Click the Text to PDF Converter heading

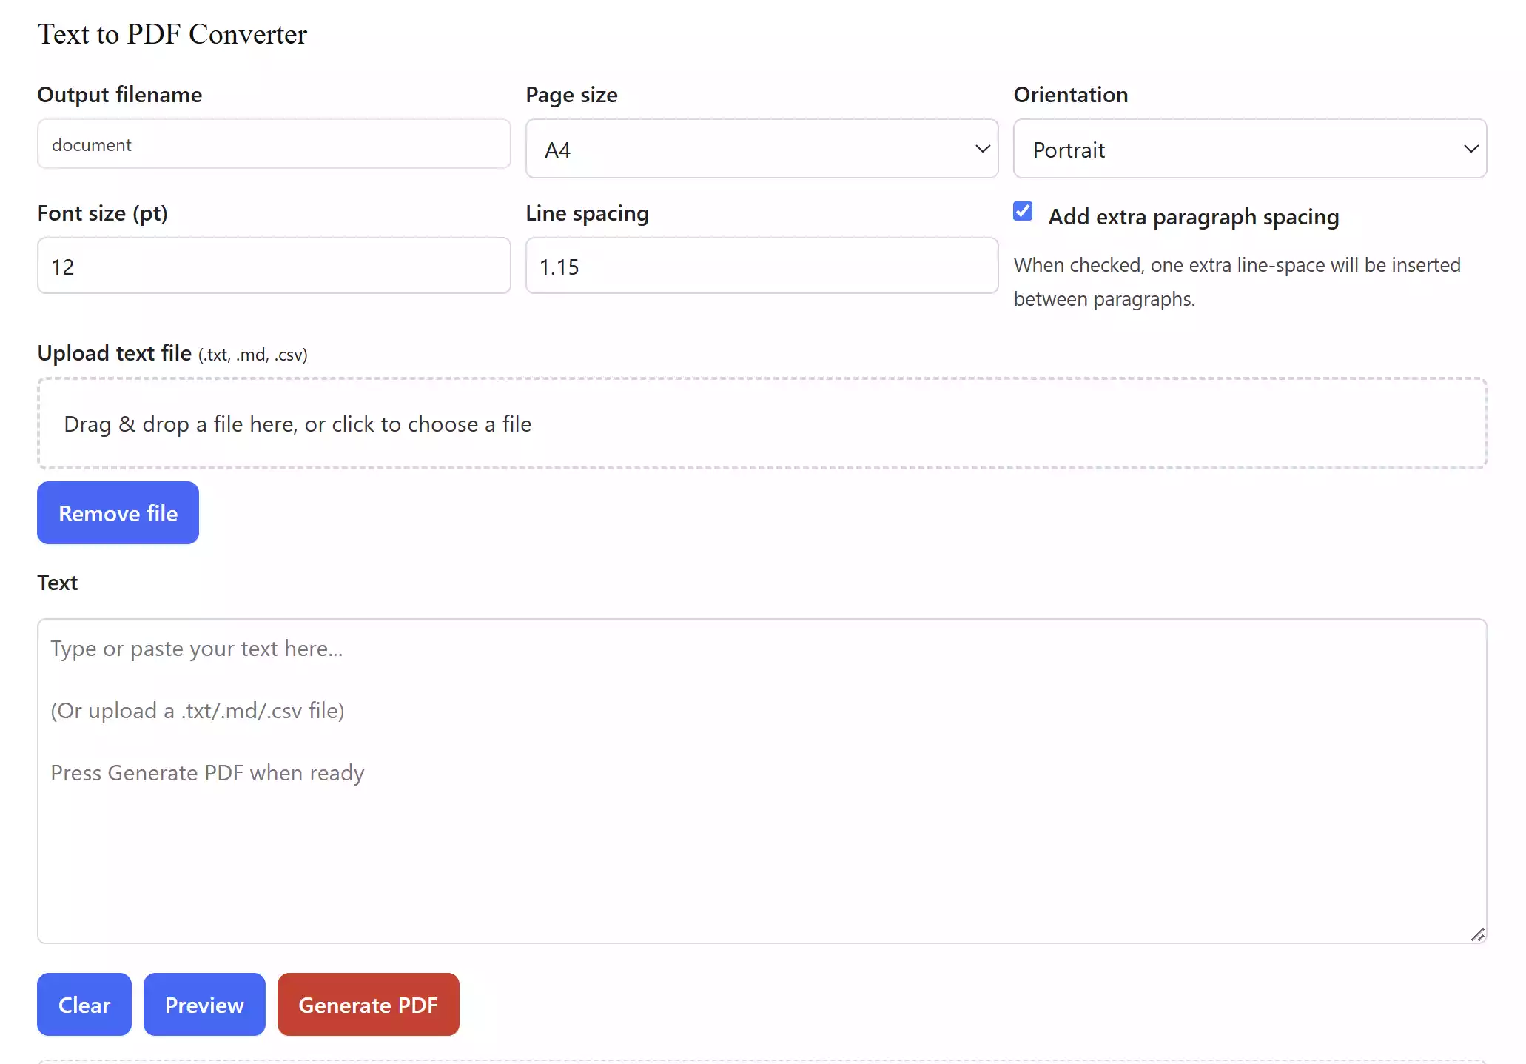tap(172, 34)
